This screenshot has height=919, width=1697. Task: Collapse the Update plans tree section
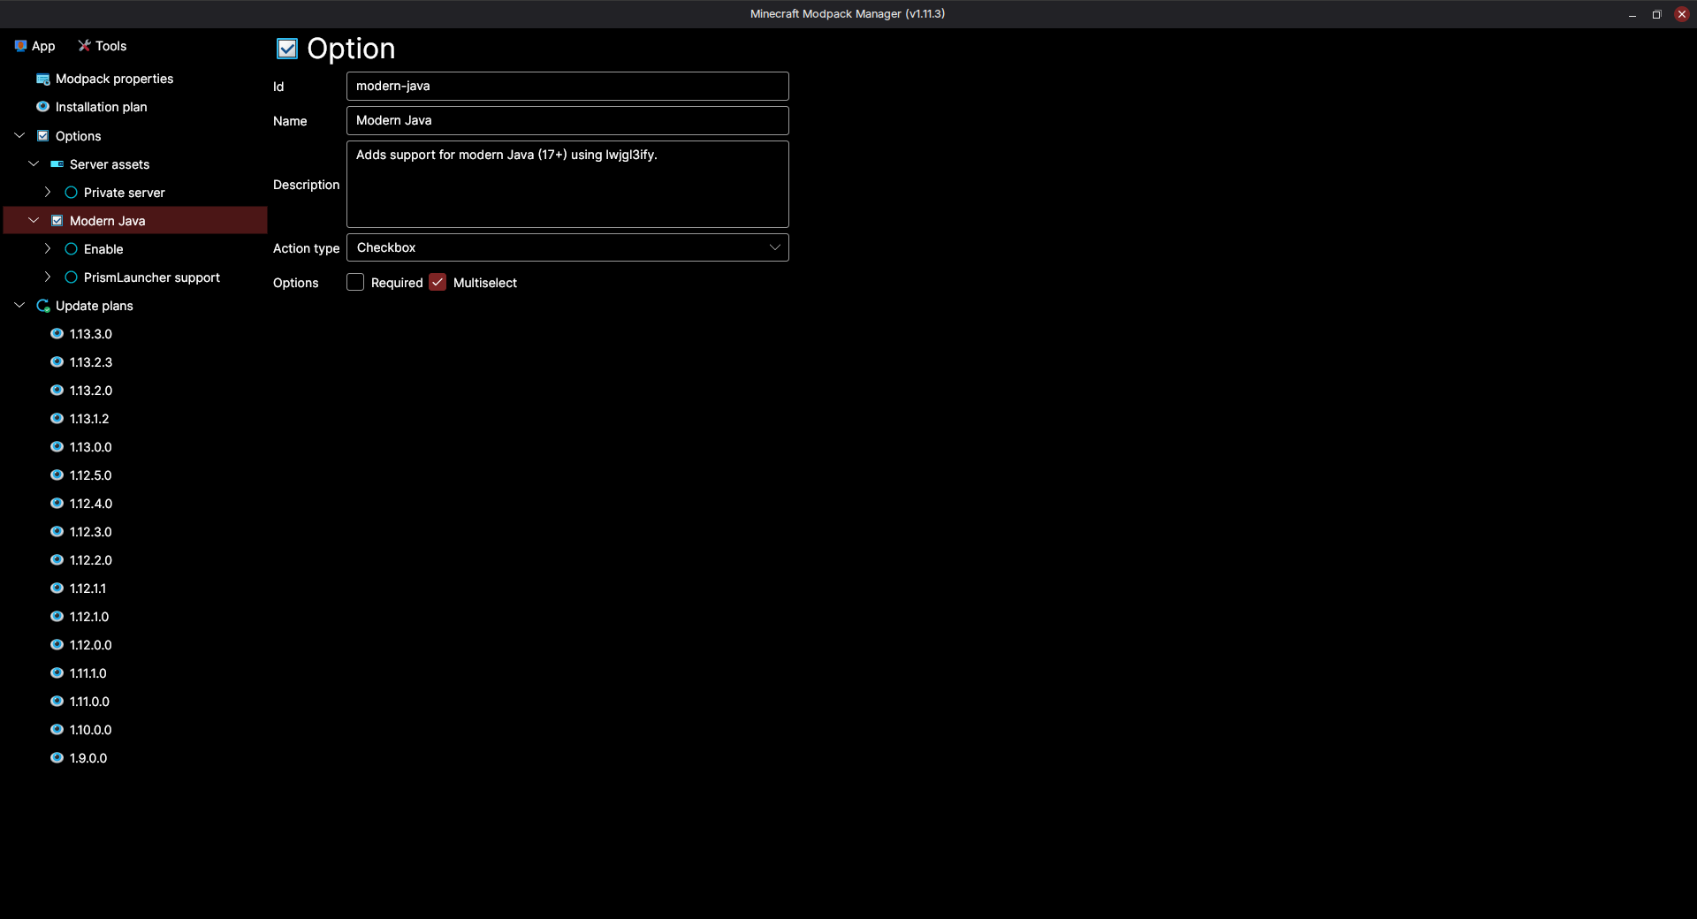[19, 306]
